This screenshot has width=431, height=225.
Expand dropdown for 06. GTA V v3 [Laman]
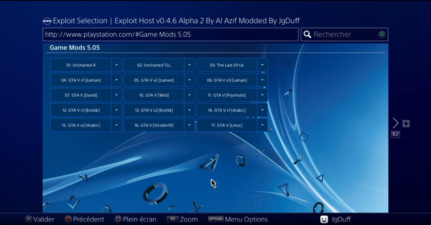pyautogui.click(x=262, y=80)
